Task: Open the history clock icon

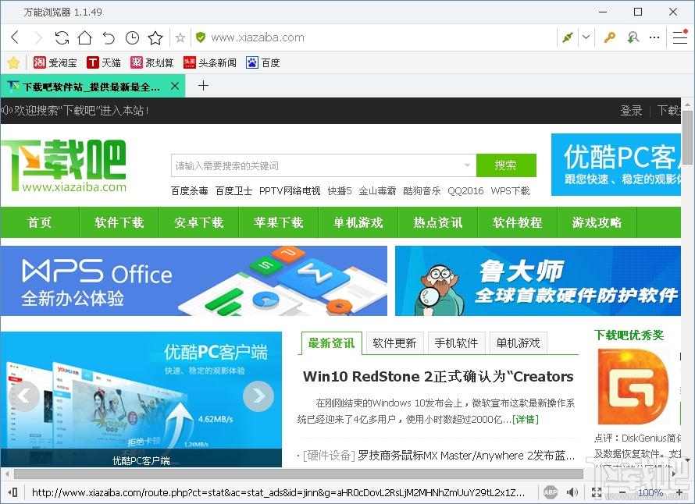Action: (x=132, y=38)
